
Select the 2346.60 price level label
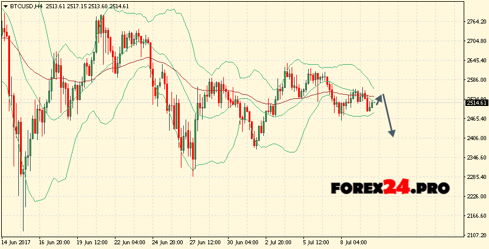pyautogui.click(x=476, y=158)
